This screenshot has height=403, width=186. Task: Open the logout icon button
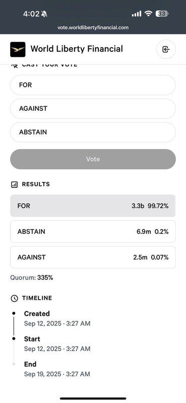coord(166,49)
